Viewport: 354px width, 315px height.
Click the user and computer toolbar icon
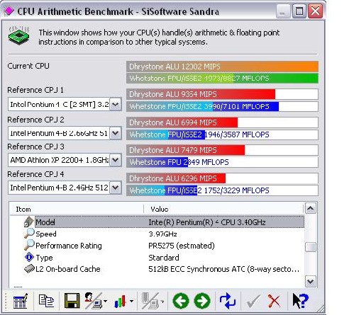(x=94, y=301)
